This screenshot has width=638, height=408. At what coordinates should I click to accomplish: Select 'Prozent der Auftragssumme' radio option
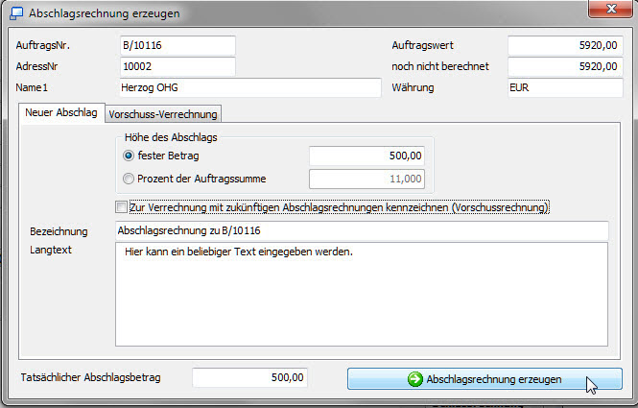(130, 178)
